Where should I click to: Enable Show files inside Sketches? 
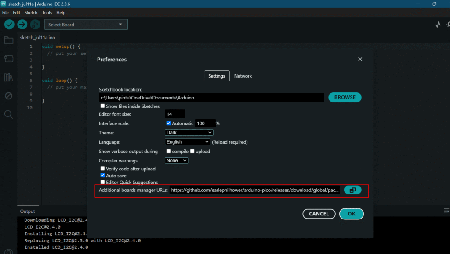point(102,106)
